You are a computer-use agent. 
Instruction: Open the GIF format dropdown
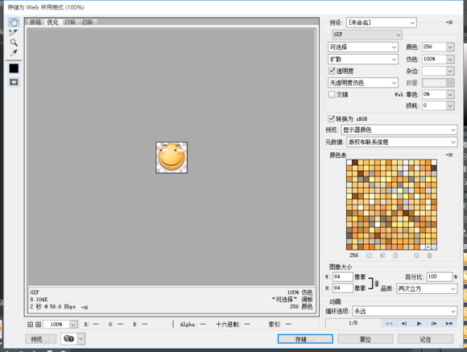367,35
